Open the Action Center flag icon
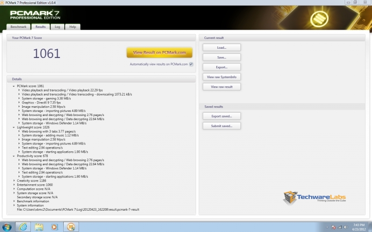The height and width of the screenshot is (232, 372). (x=333, y=227)
